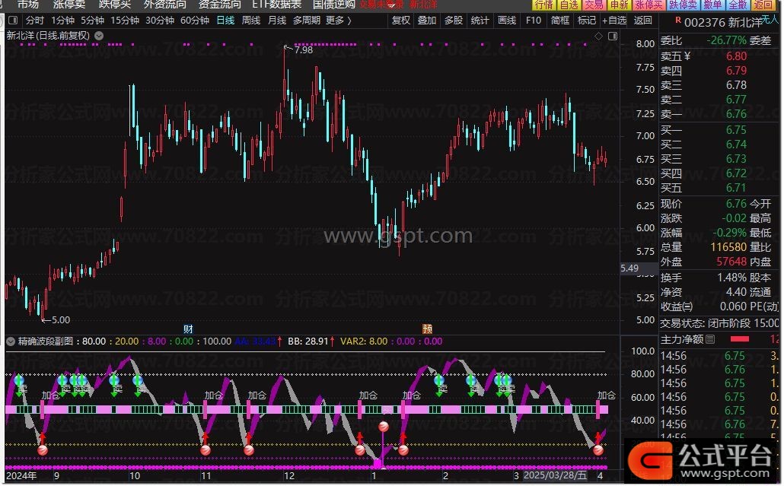Open the chevron dropdown beside 新北洋(日线.前复权)
This screenshot has height=486, width=784.
[x=99, y=36]
